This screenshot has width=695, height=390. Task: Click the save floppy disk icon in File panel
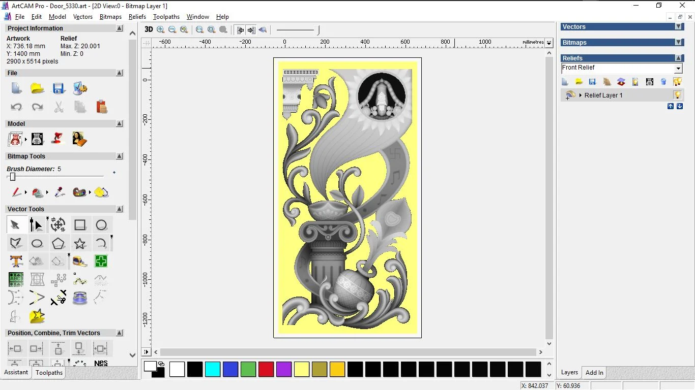59,89
